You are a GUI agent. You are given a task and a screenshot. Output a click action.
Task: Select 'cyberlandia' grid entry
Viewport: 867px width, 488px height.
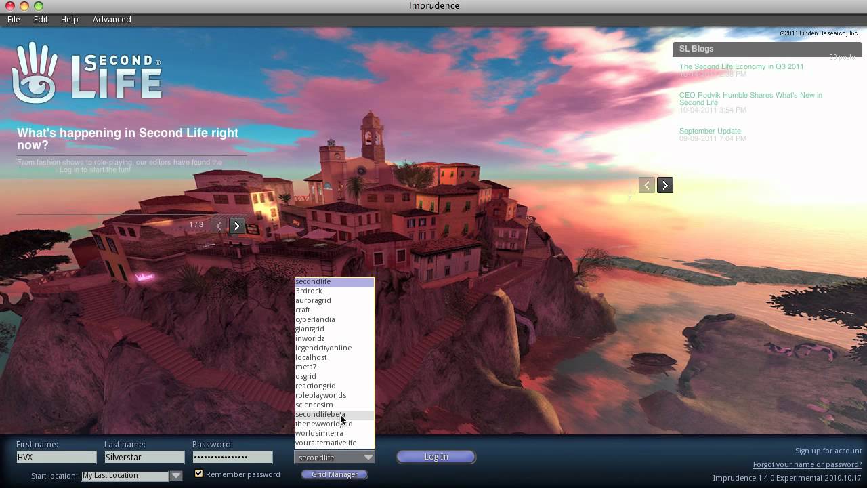point(334,319)
